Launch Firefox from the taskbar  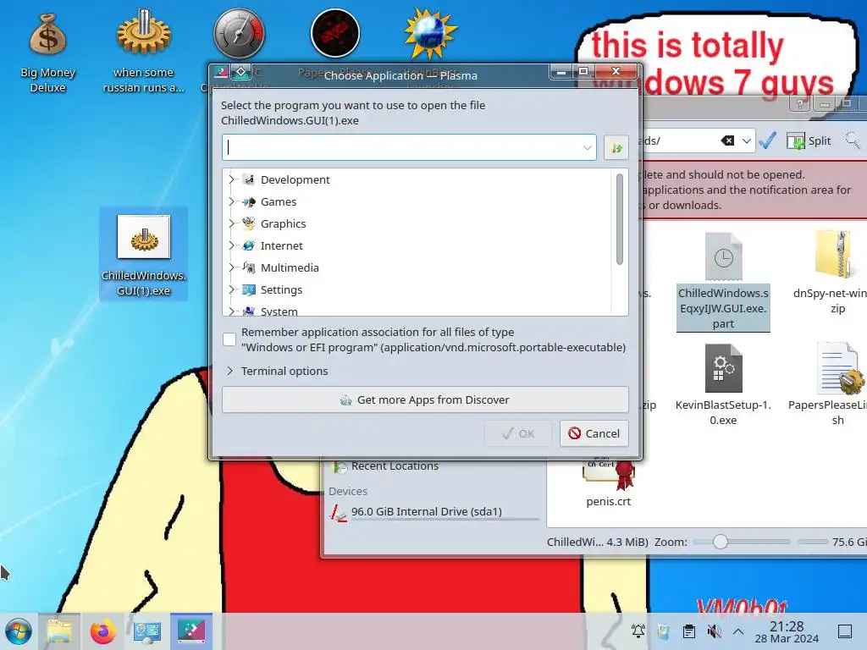click(x=102, y=631)
